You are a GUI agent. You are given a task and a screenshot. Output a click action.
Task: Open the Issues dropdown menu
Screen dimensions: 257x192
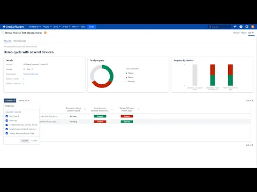(x=57, y=27)
